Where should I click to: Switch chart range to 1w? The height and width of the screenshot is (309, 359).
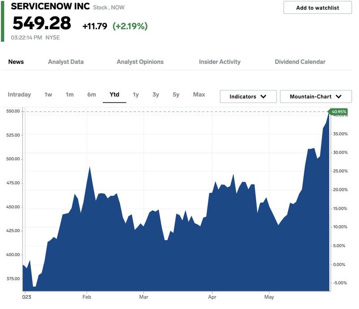click(48, 94)
